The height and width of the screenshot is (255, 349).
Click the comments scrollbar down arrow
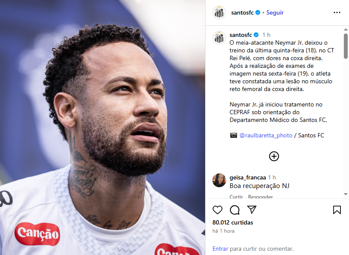(x=346, y=194)
